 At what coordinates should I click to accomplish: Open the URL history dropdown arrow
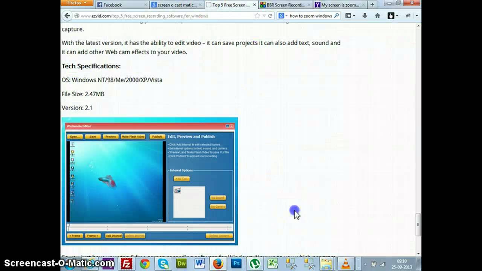[264, 16]
